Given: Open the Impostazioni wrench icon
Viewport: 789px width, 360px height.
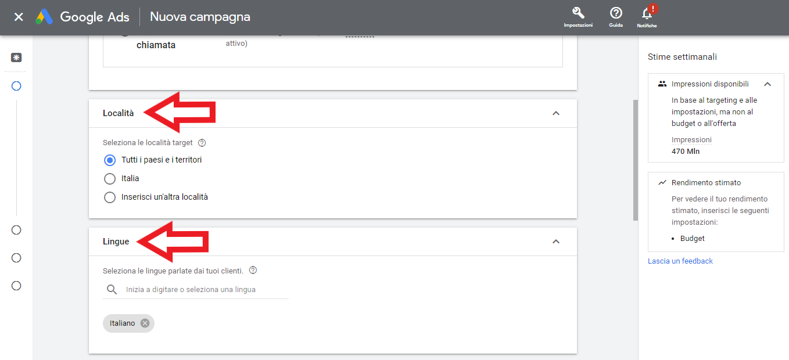Looking at the screenshot, I should click(x=578, y=13).
